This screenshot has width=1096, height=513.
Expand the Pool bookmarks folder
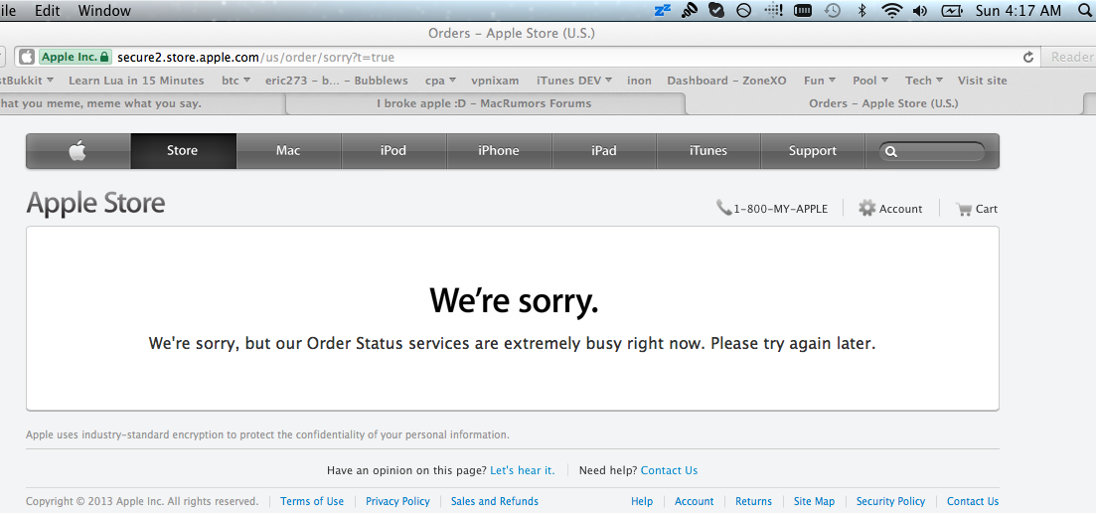870,81
